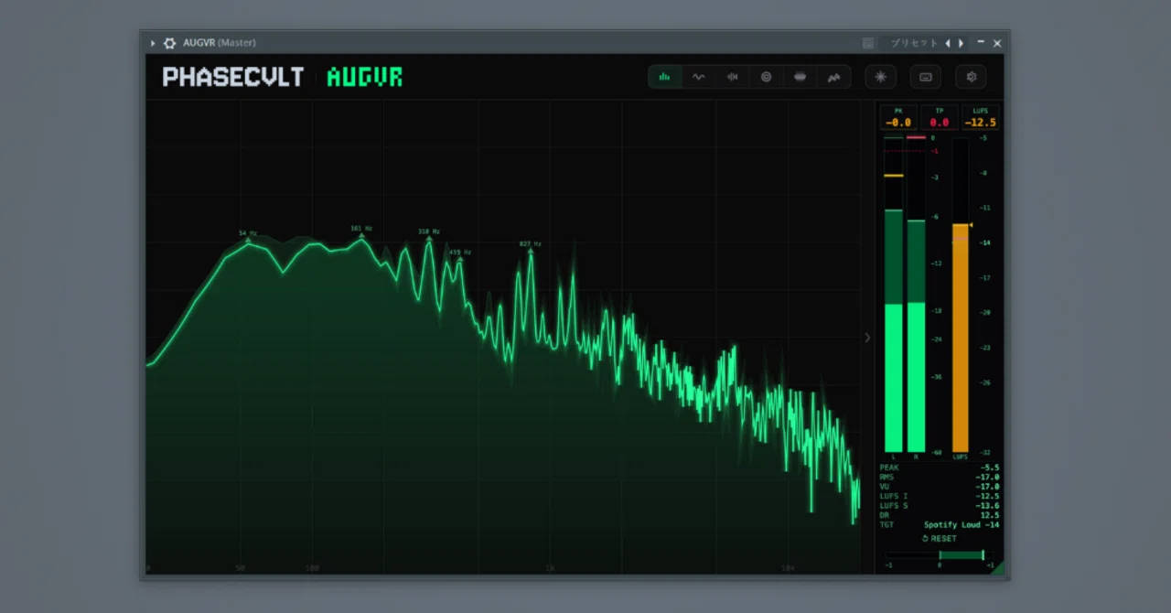Click the PK peak readout box
This screenshot has width=1171, height=613.
897,117
